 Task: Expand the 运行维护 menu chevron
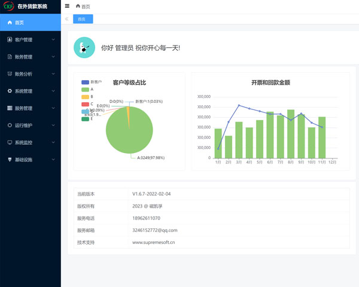click(53, 126)
